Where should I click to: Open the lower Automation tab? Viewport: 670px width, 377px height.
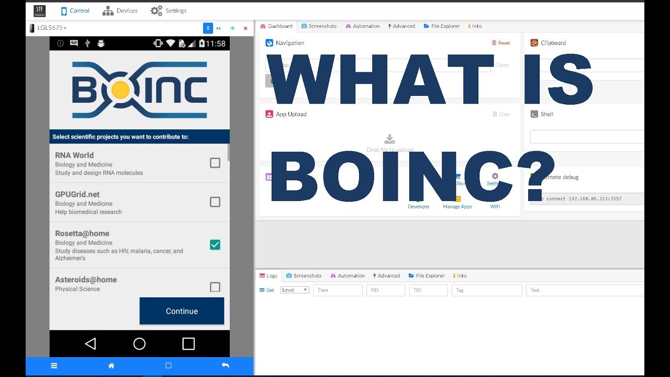click(348, 276)
